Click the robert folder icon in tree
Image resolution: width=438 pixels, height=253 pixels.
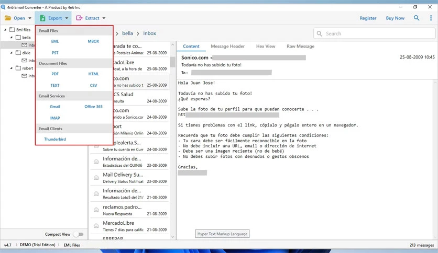pyautogui.click(x=18, y=68)
